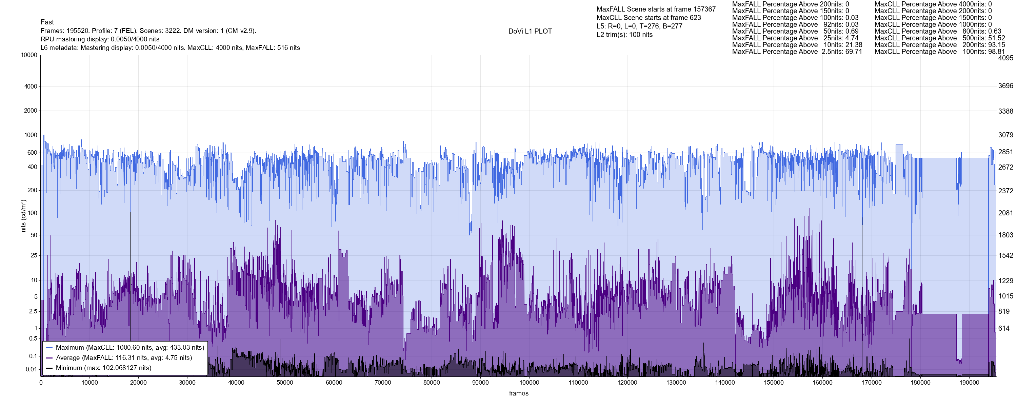Click the 'RPU mastering display' info line
Image resolution: width=1017 pixels, height=407 pixels.
pyautogui.click(x=100, y=39)
